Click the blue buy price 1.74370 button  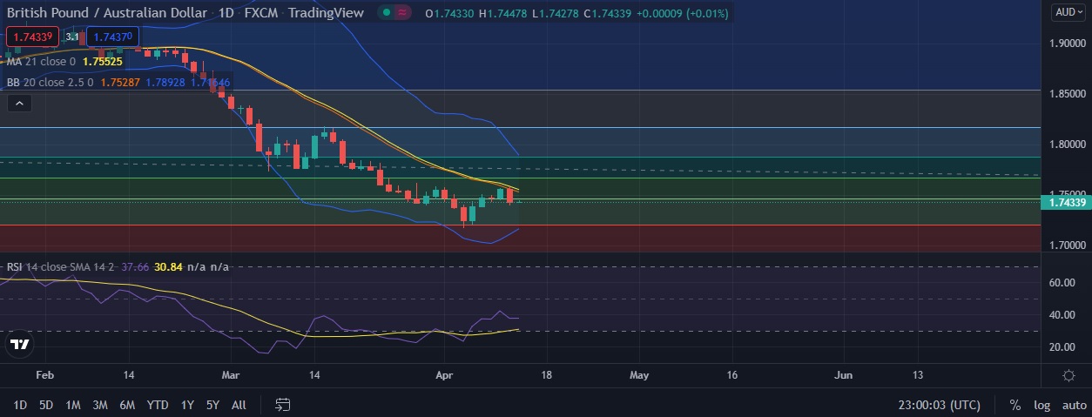112,37
